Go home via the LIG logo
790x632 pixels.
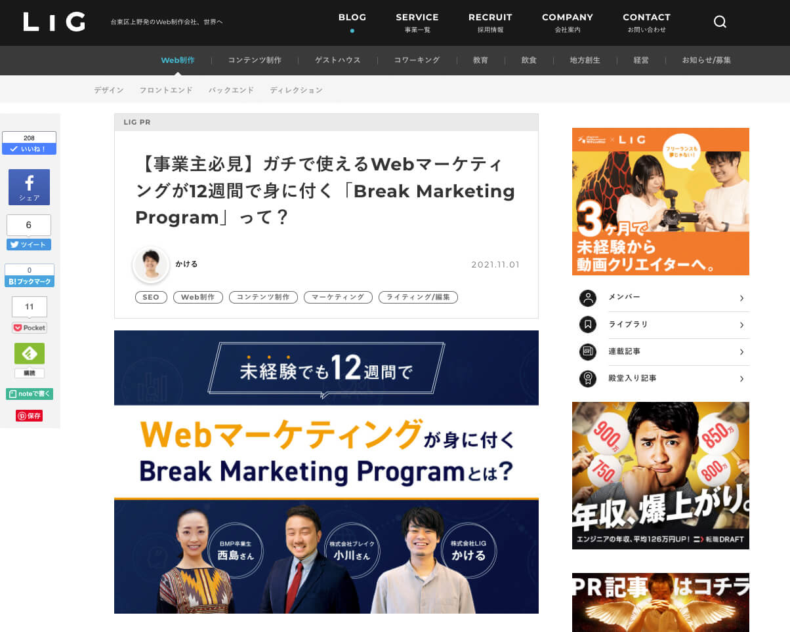[x=54, y=22]
